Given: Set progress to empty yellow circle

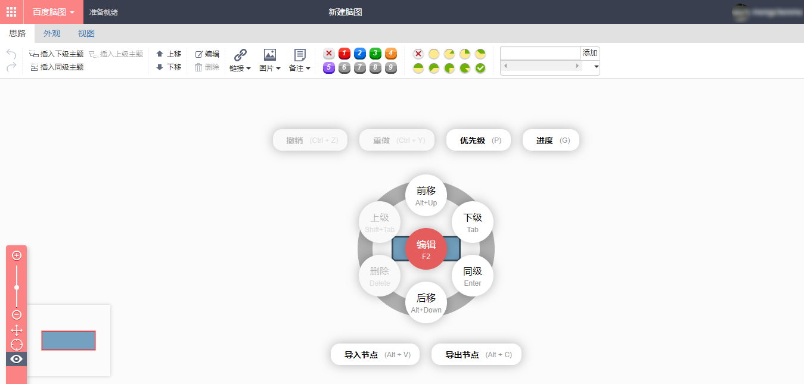Looking at the screenshot, I should point(434,54).
